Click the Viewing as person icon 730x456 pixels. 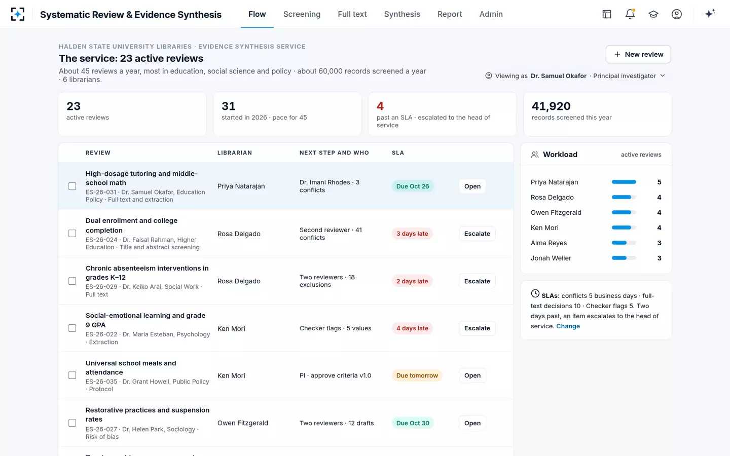coord(489,75)
